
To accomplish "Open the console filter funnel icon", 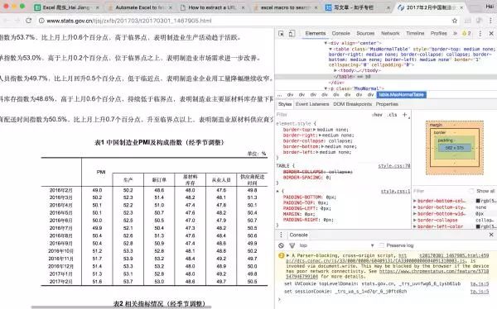I will click(292, 245).
